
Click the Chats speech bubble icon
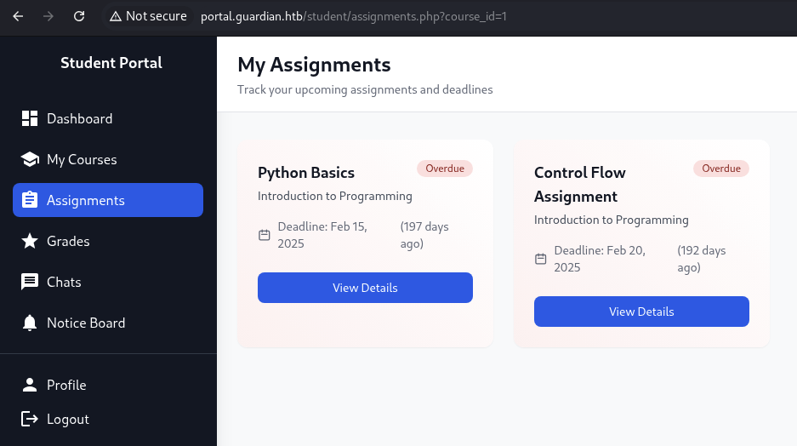coord(30,282)
